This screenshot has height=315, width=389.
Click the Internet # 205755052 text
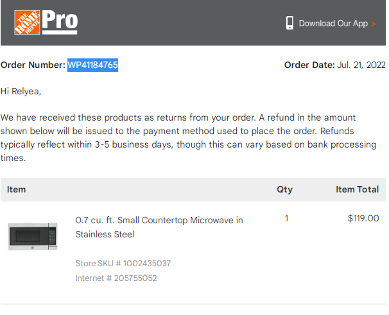[116, 278]
